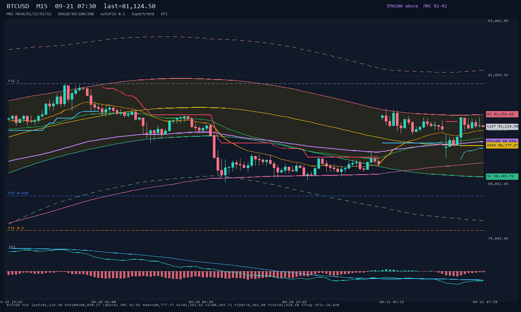Click the 79,049.69 price axis label
This screenshot has width=521, height=312.
point(498,238)
